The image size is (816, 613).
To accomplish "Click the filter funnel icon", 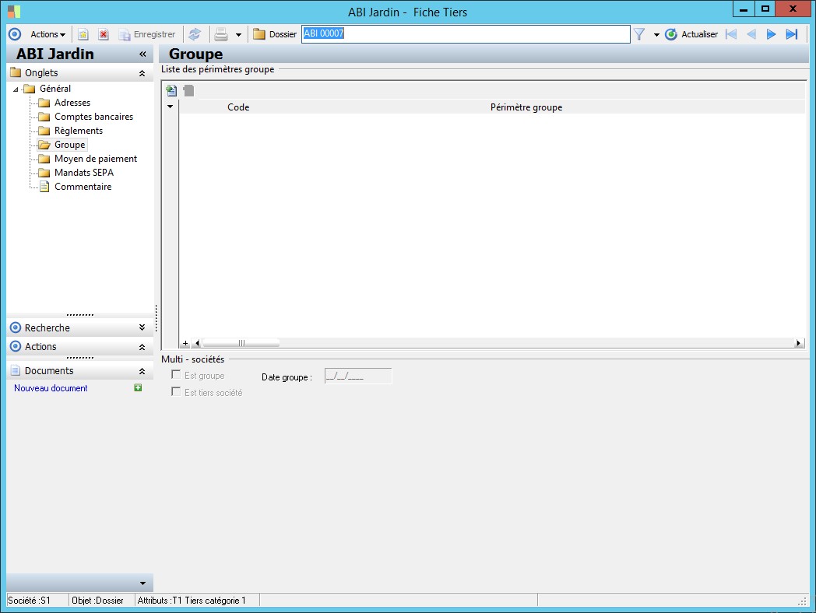I will (639, 34).
